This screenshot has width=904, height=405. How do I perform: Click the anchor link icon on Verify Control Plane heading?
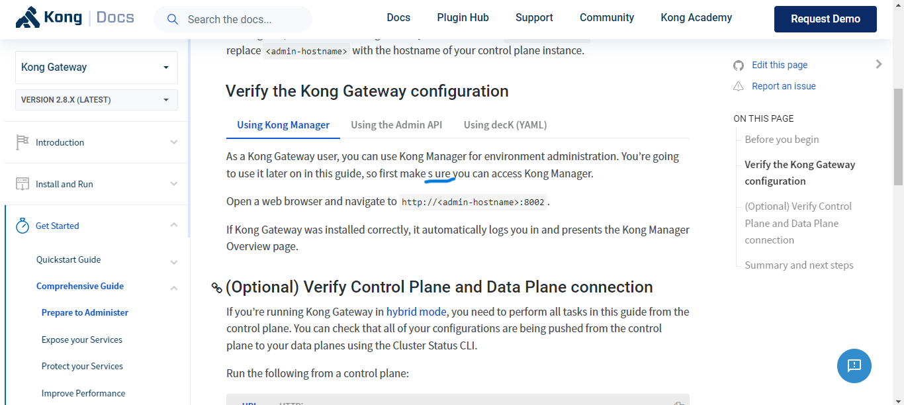click(x=216, y=287)
